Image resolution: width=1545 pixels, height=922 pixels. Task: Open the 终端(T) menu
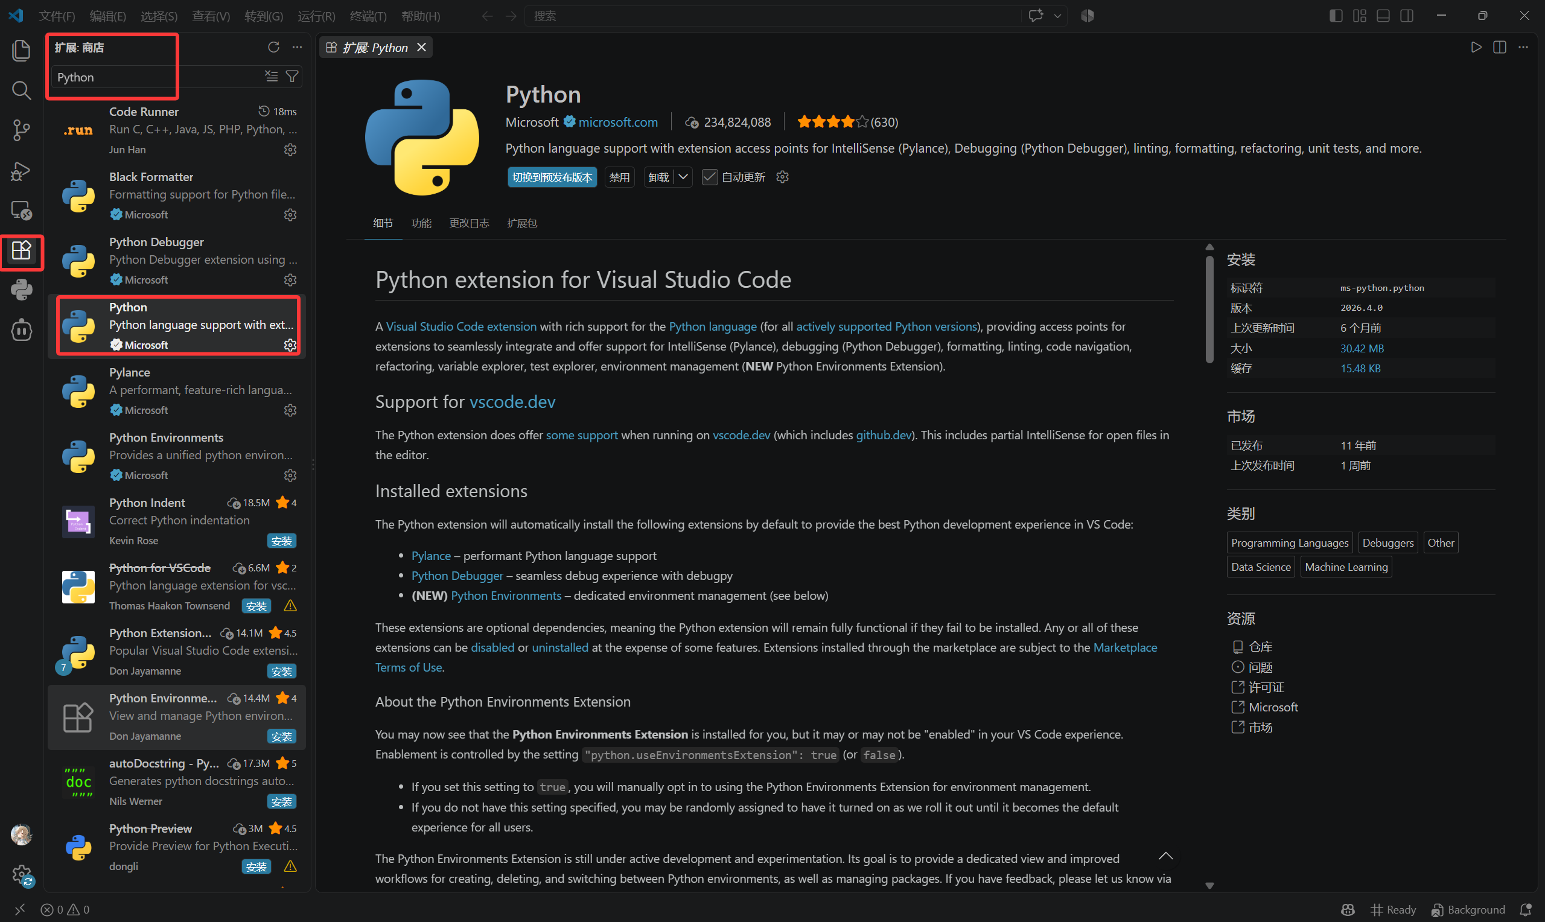(368, 16)
